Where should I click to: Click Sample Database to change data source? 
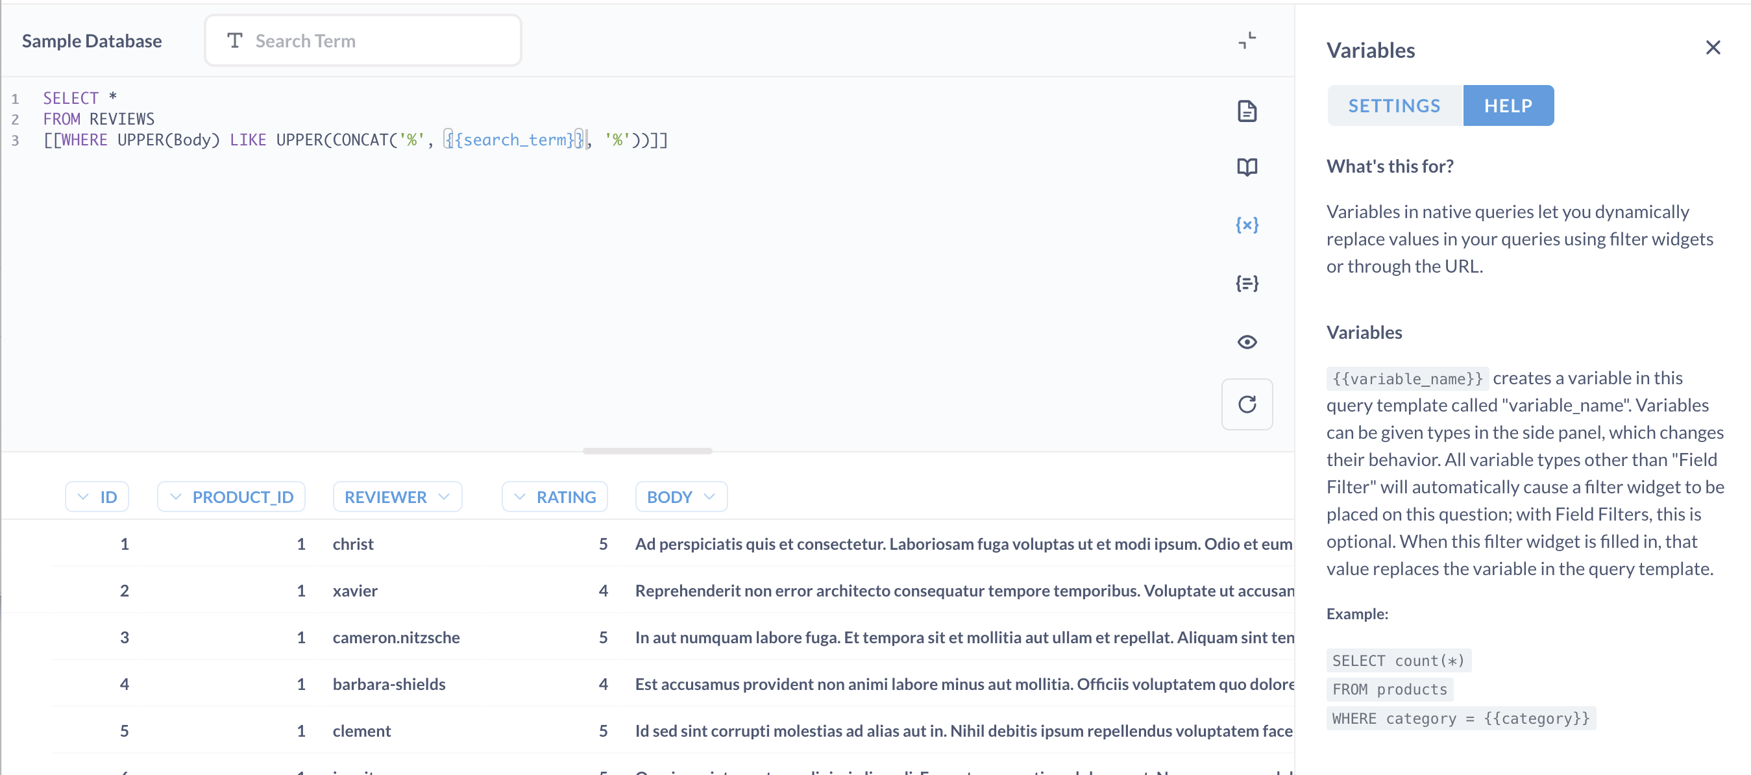click(x=92, y=40)
